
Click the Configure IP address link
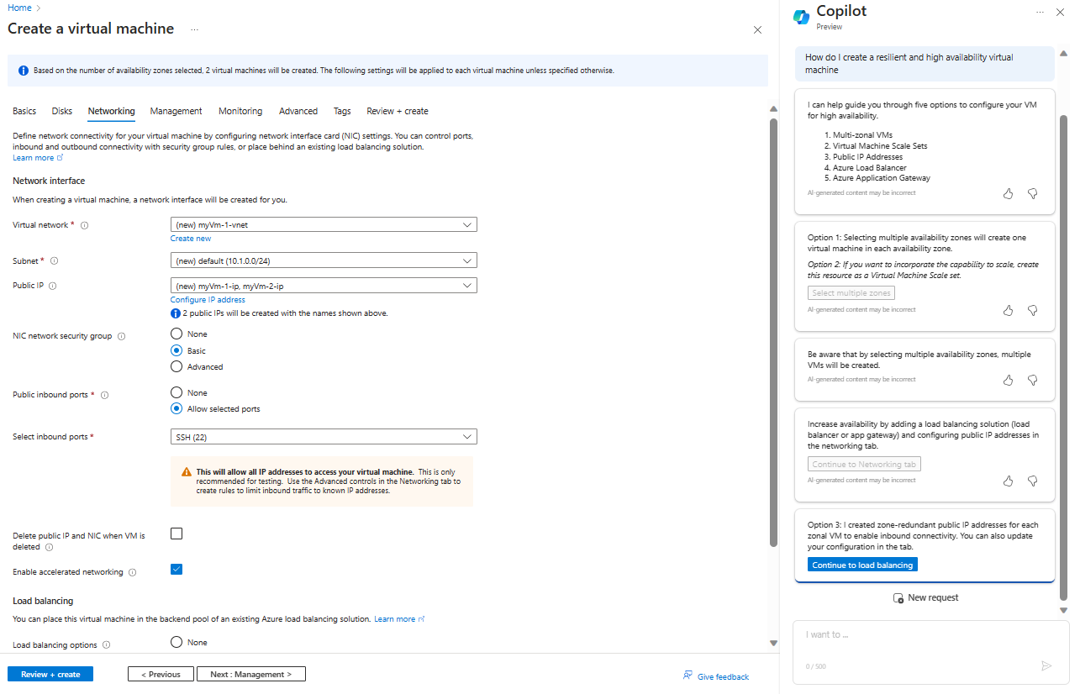tap(208, 300)
